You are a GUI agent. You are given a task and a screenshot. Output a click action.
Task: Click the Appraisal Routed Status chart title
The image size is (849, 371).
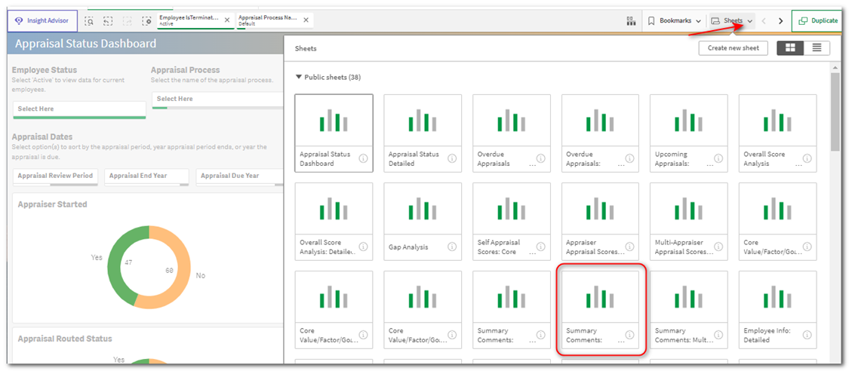65,339
